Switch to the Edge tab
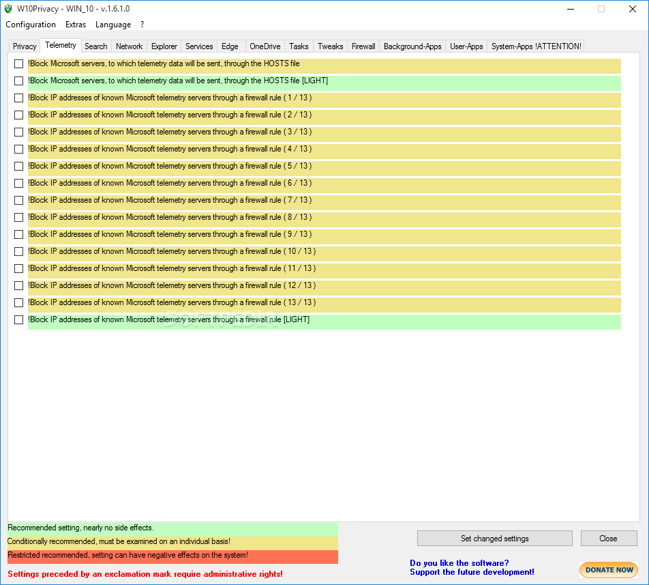The width and height of the screenshot is (649, 585). pyautogui.click(x=230, y=46)
